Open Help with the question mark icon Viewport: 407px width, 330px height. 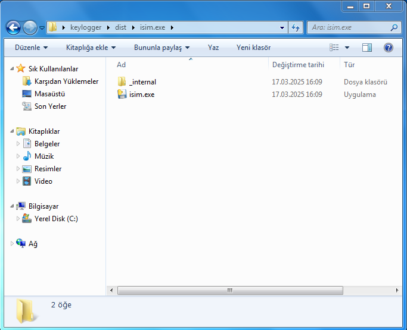coord(389,48)
